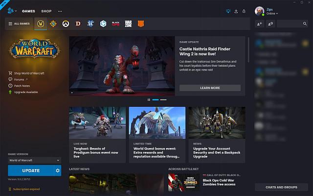Viewport: 313px width, 196px height.
Task: Open the friend settings icon
Action: click(270, 24)
